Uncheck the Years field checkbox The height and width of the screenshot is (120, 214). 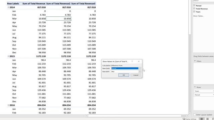coord(194,12)
